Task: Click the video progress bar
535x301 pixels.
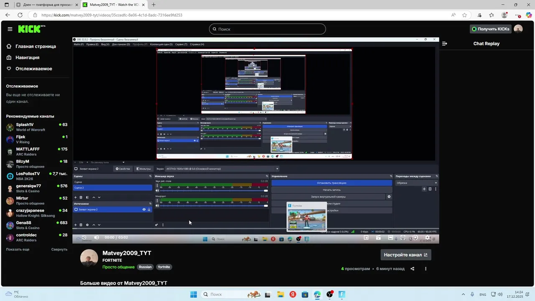Action: 256,229
